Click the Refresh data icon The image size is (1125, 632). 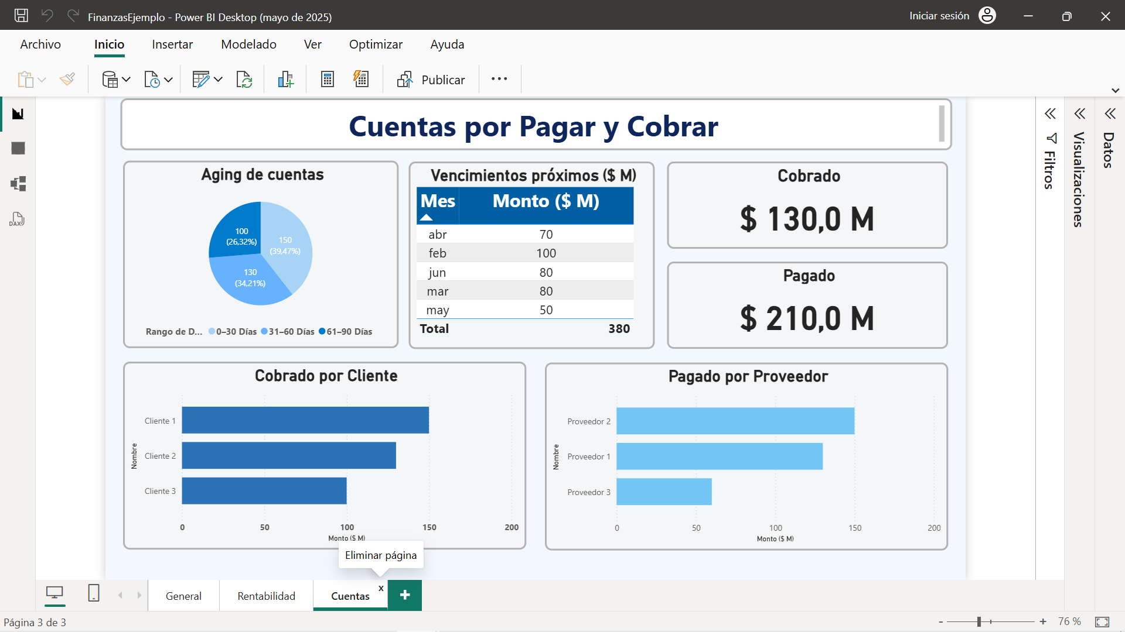click(244, 79)
